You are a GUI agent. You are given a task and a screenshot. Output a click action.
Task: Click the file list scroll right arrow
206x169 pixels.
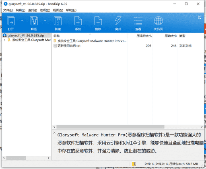point(202,126)
